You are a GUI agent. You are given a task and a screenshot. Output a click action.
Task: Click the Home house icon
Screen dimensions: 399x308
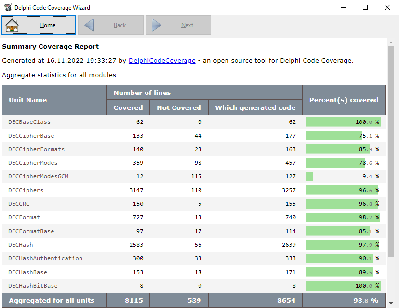tap(12, 25)
